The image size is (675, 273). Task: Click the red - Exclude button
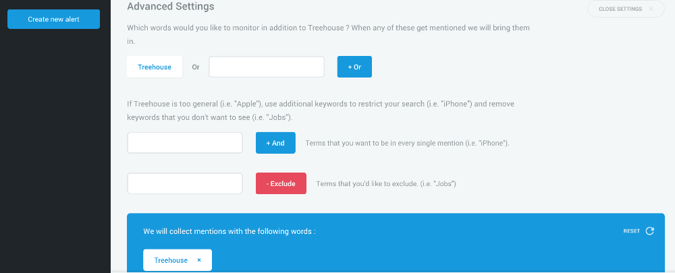[281, 183]
